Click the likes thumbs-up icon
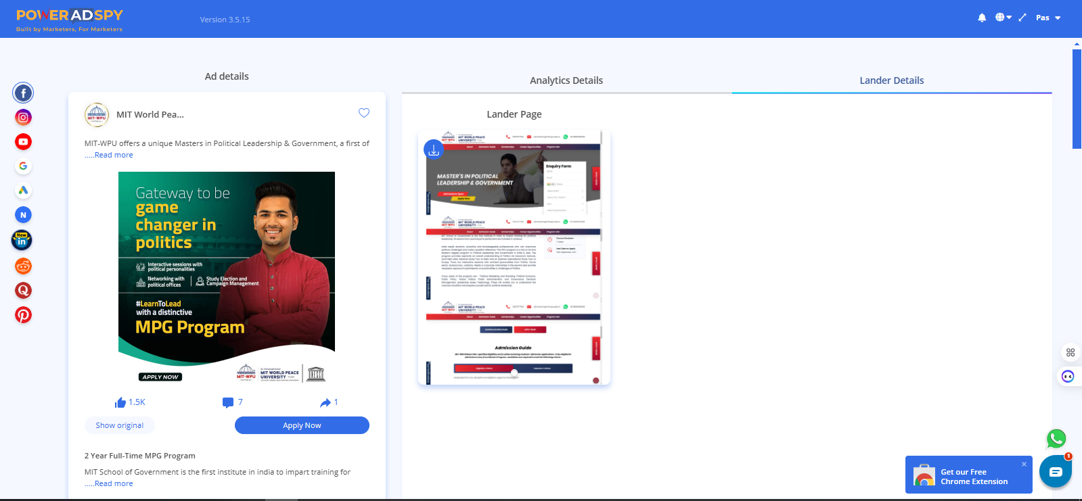The height and width of the screenshot is (501, 1082). coord(120,402)
